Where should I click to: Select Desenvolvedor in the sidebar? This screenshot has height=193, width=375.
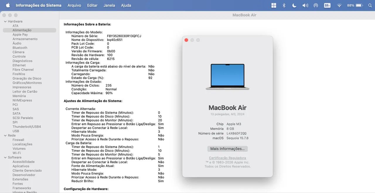click(x=24, y=175)
